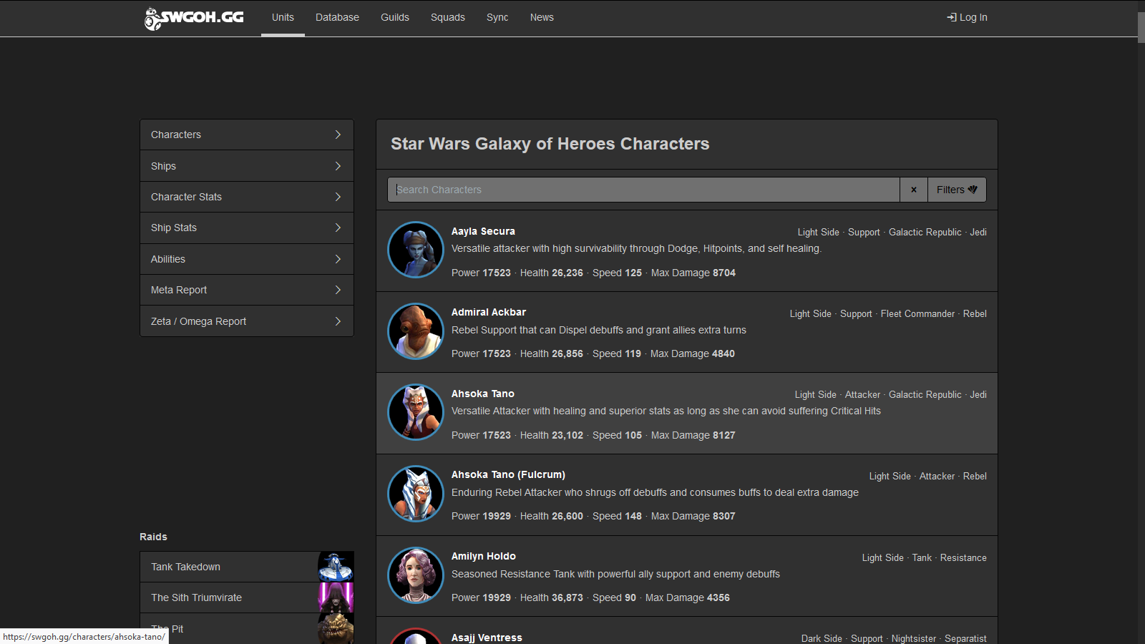Select the Database nav item

click(x=337, y=17)
